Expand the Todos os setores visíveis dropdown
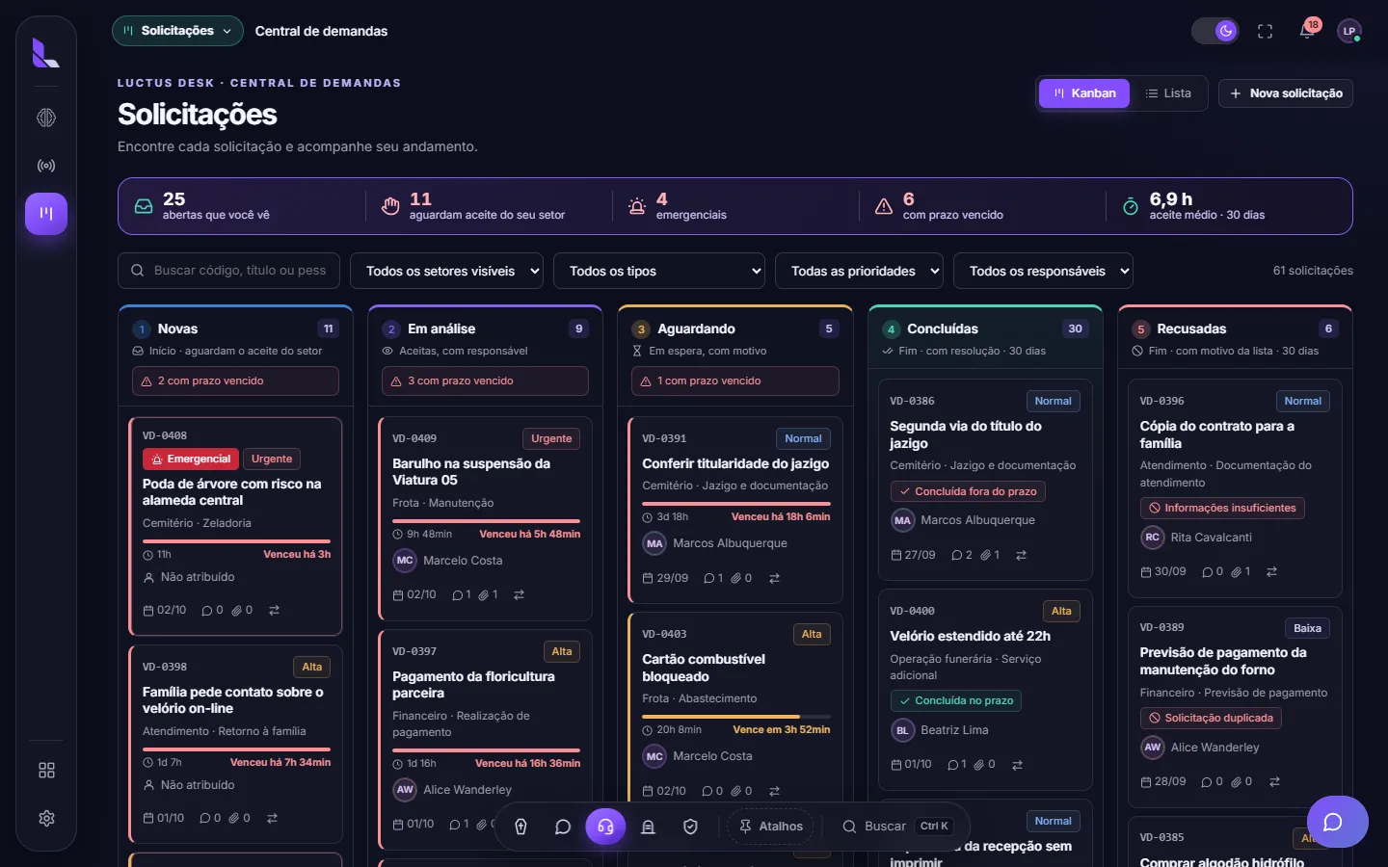The height and width of the screenshot is (867, 1388). point(446,271)
